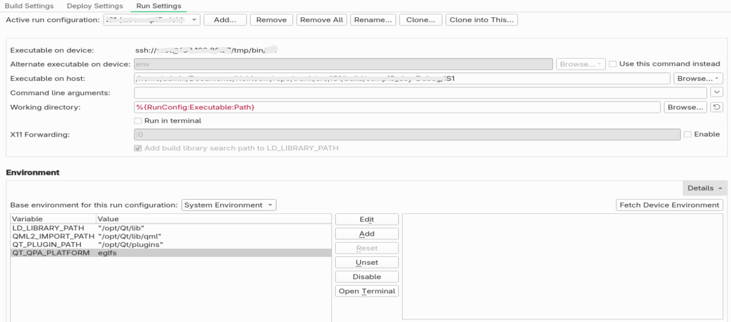
Task: Click Clone into This... button
Action: (x=481, y=20)
